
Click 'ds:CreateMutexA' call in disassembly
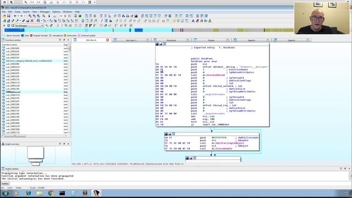point(214,75)
